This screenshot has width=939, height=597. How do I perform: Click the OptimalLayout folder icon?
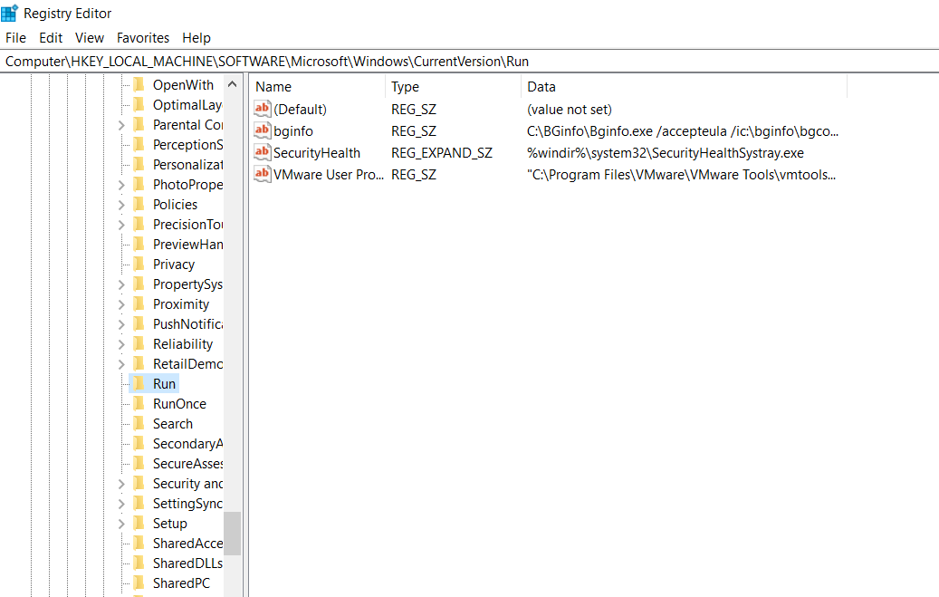tap(139, 104)
